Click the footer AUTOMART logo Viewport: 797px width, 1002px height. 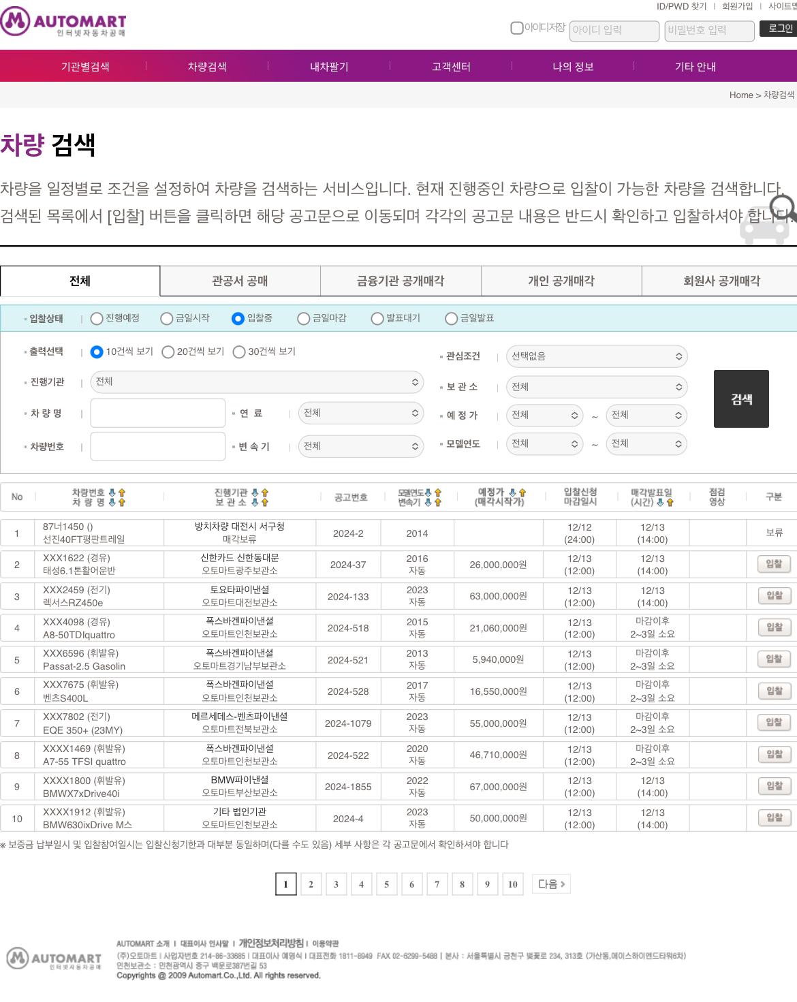tap(54, 959)
